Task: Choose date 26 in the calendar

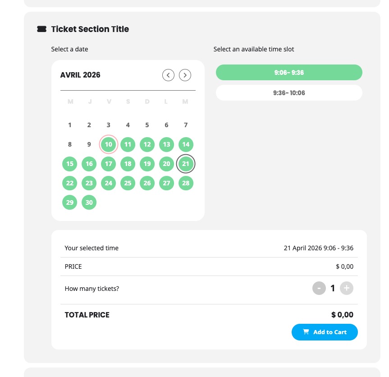Action: (147, 183)
